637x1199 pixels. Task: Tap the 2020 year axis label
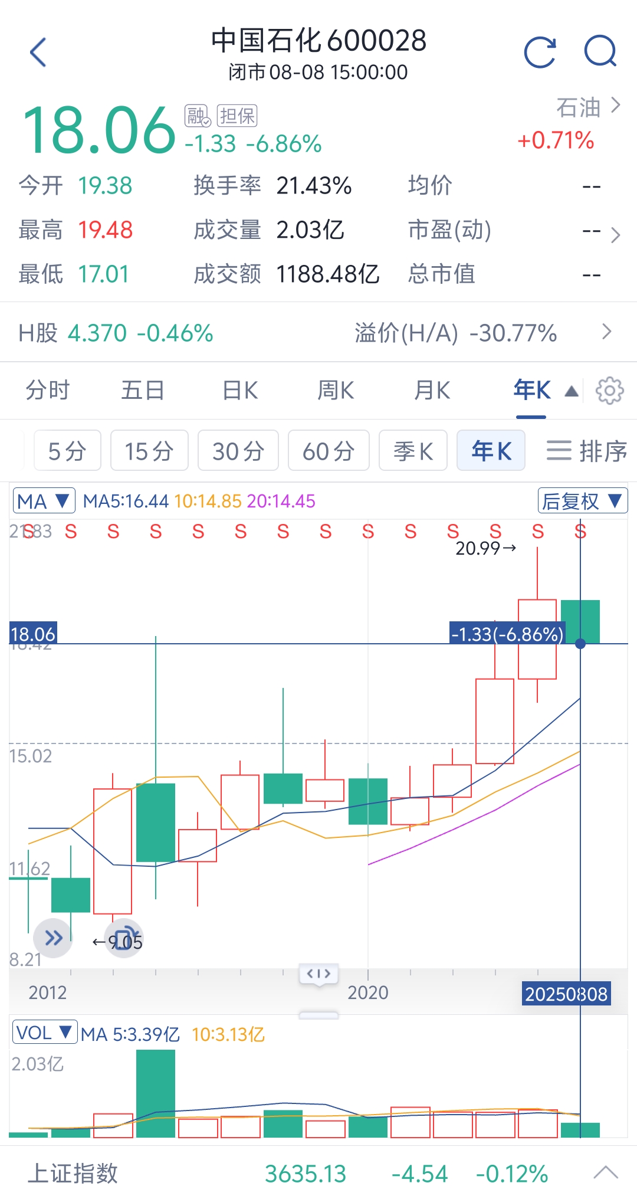tap(368, 992)
